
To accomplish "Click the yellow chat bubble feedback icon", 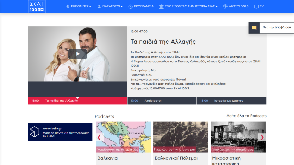I will [254, 28].
